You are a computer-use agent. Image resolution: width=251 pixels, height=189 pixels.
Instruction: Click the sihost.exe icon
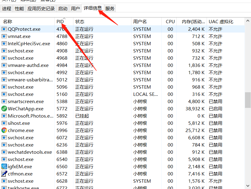4,123
